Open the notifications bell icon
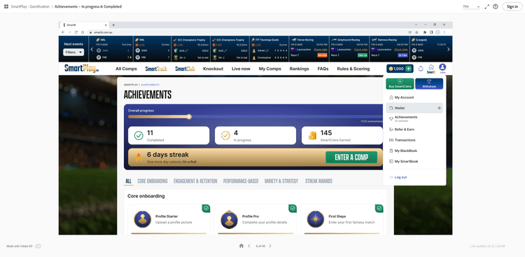The image size is (525, 257). pyautogui.click(x=421, y=69)
